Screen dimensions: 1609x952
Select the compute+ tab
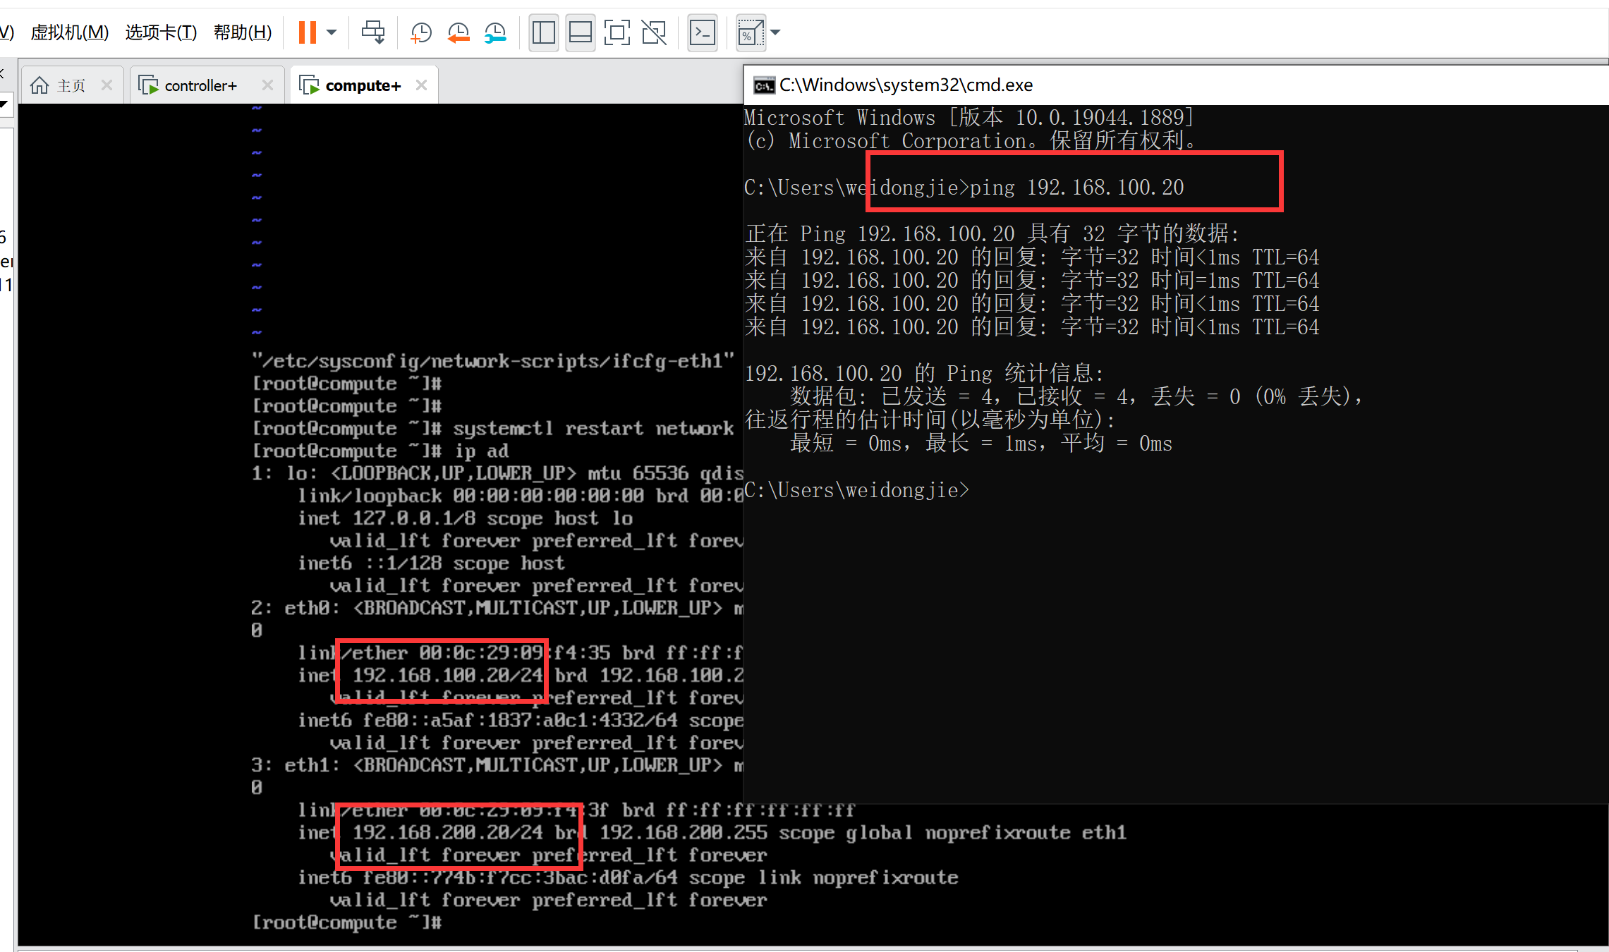363,85
